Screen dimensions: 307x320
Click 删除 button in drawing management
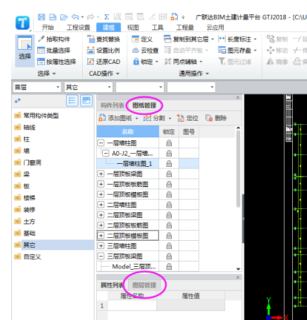click(x=216, y=118)
